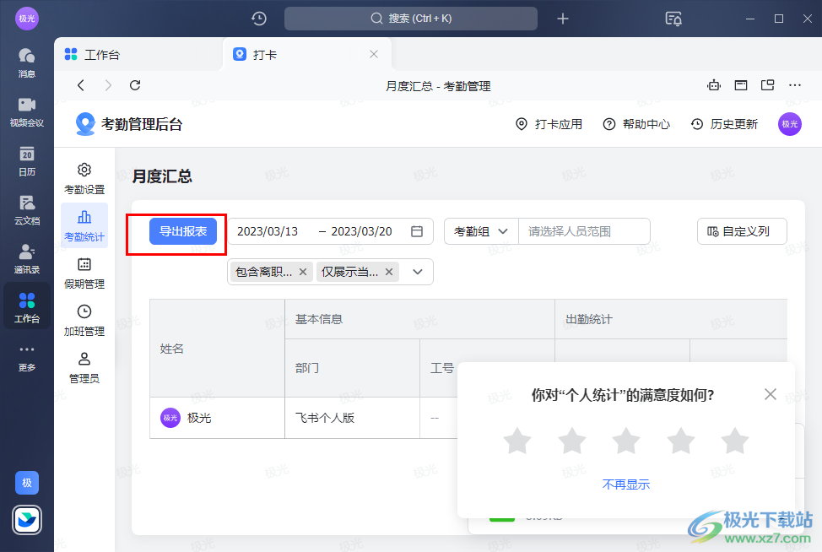The width and height of the screenshot is (822, 552).
Task: Refresh the page with reload icon
Action: [x=135, y=85]
